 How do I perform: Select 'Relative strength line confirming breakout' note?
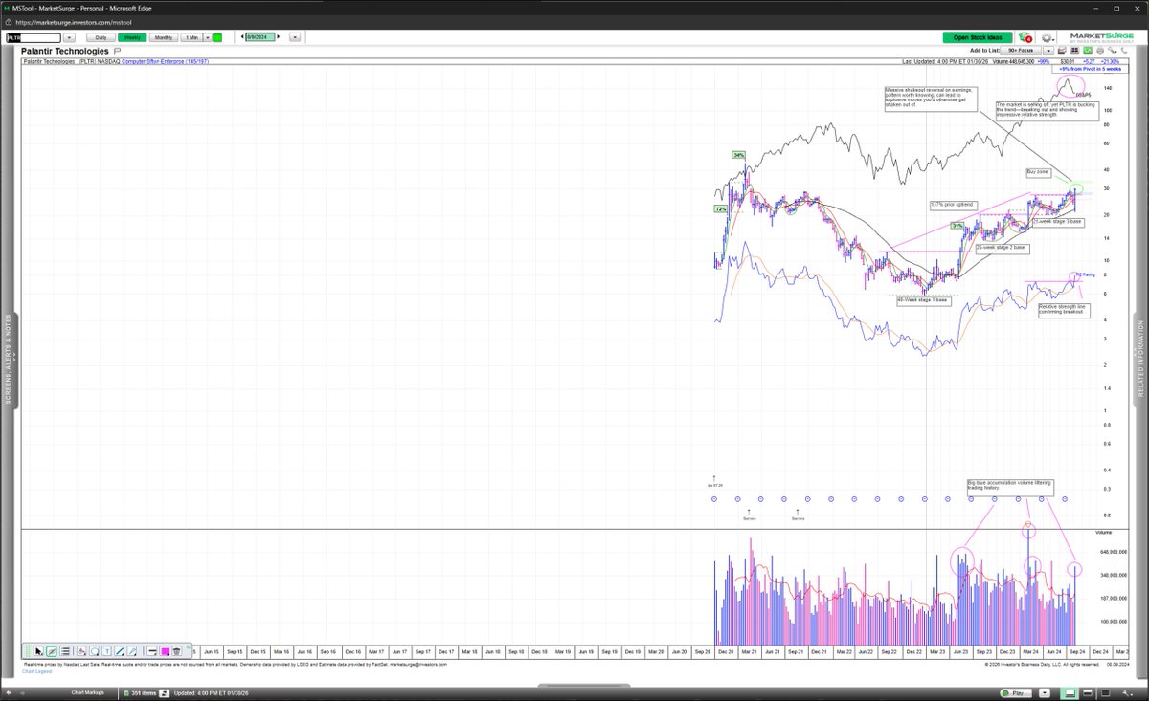coord(1063,310)
